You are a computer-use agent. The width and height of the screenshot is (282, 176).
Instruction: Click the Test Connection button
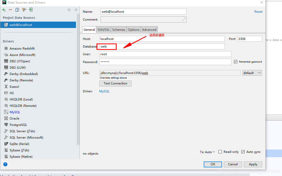[115, 83]
